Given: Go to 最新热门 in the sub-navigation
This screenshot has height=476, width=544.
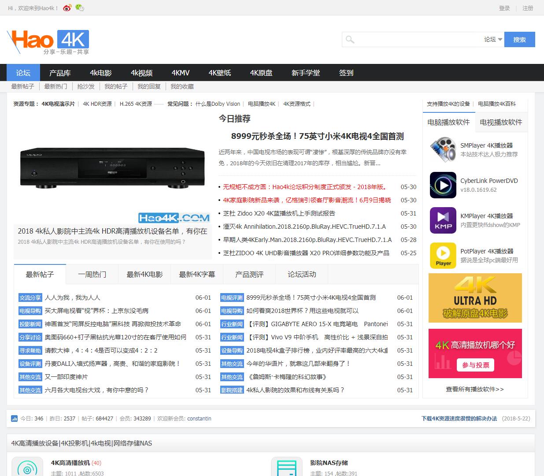Looking at the screenshot, I should click(56, 86).
